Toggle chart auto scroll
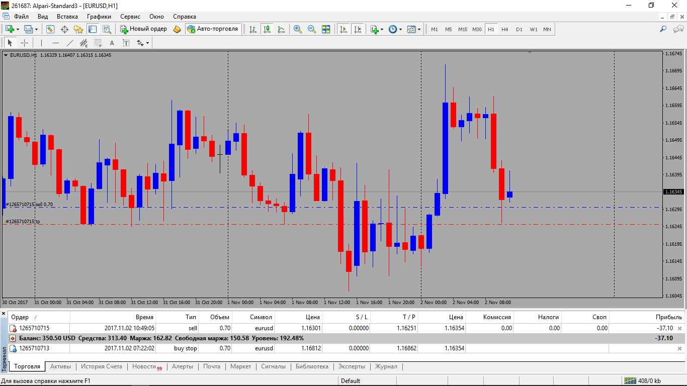687x386 pixels. 343,29
